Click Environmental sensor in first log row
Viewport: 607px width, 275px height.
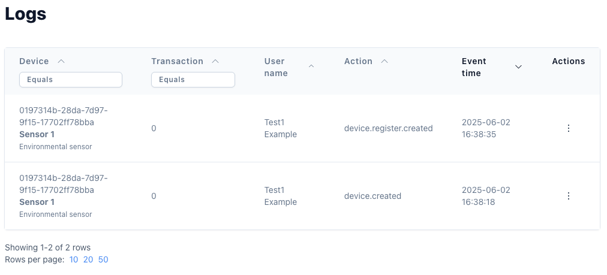pos(56,147)
